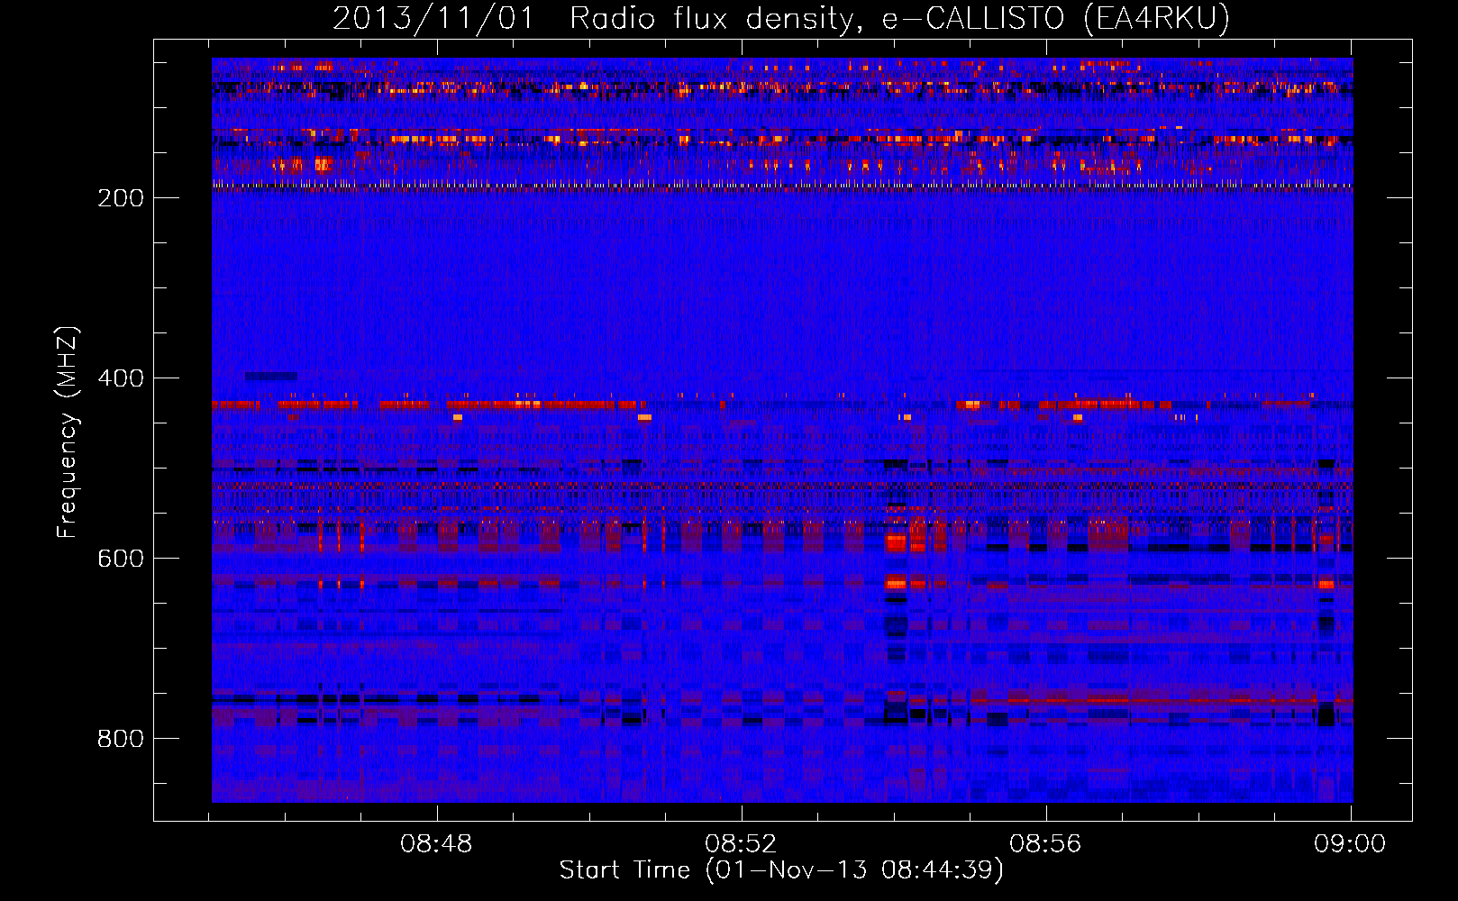The image size is (1458, 901).
Task: Click the 08:52 time tick label
Action: click(x=741, y=844)
